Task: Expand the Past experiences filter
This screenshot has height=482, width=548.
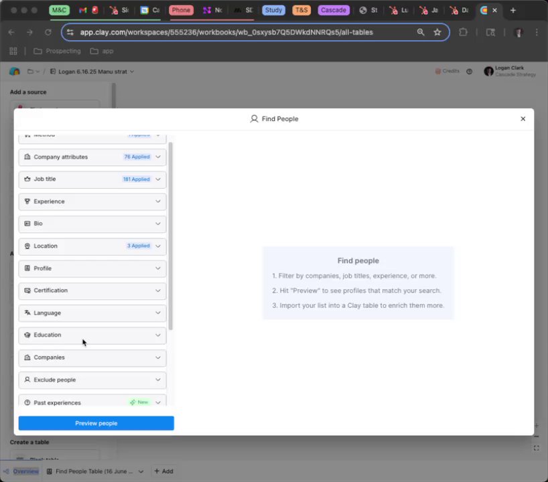Action: click(x=92, y=400)
